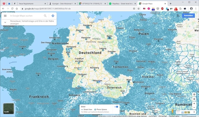Open the Pocket extension in toolbar

[158, 9]
